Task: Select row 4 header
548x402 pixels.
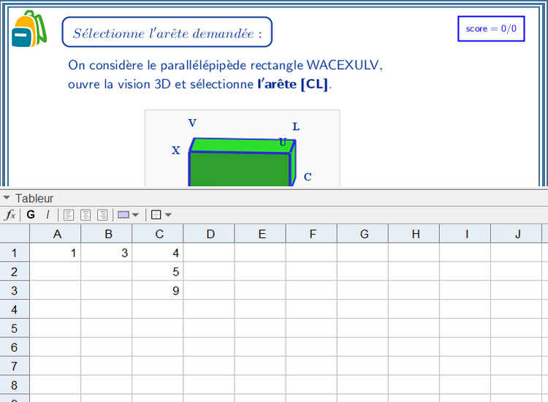Action: click(x=15, y=309)
